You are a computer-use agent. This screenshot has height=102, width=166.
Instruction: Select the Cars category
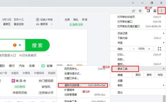click(x=22, y=66)
